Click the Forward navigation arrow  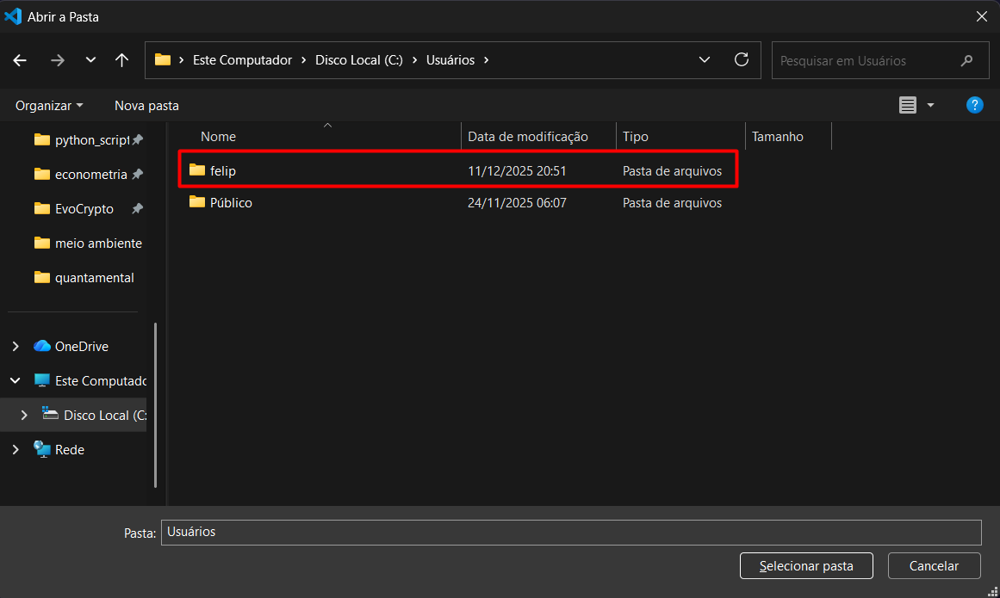(58, 60)
